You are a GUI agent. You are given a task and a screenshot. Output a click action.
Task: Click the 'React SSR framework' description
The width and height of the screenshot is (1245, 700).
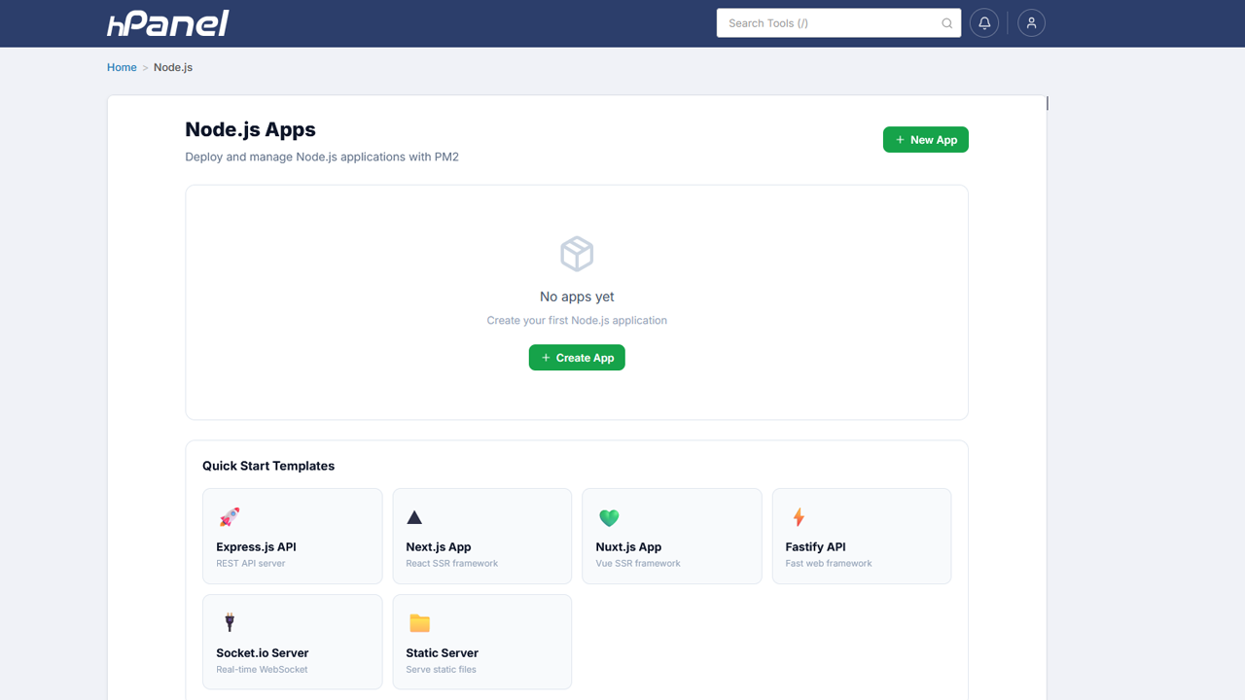click(452, 563)
